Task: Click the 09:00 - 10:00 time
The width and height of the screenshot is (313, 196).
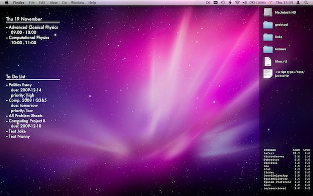Action: tap(24, 32)
